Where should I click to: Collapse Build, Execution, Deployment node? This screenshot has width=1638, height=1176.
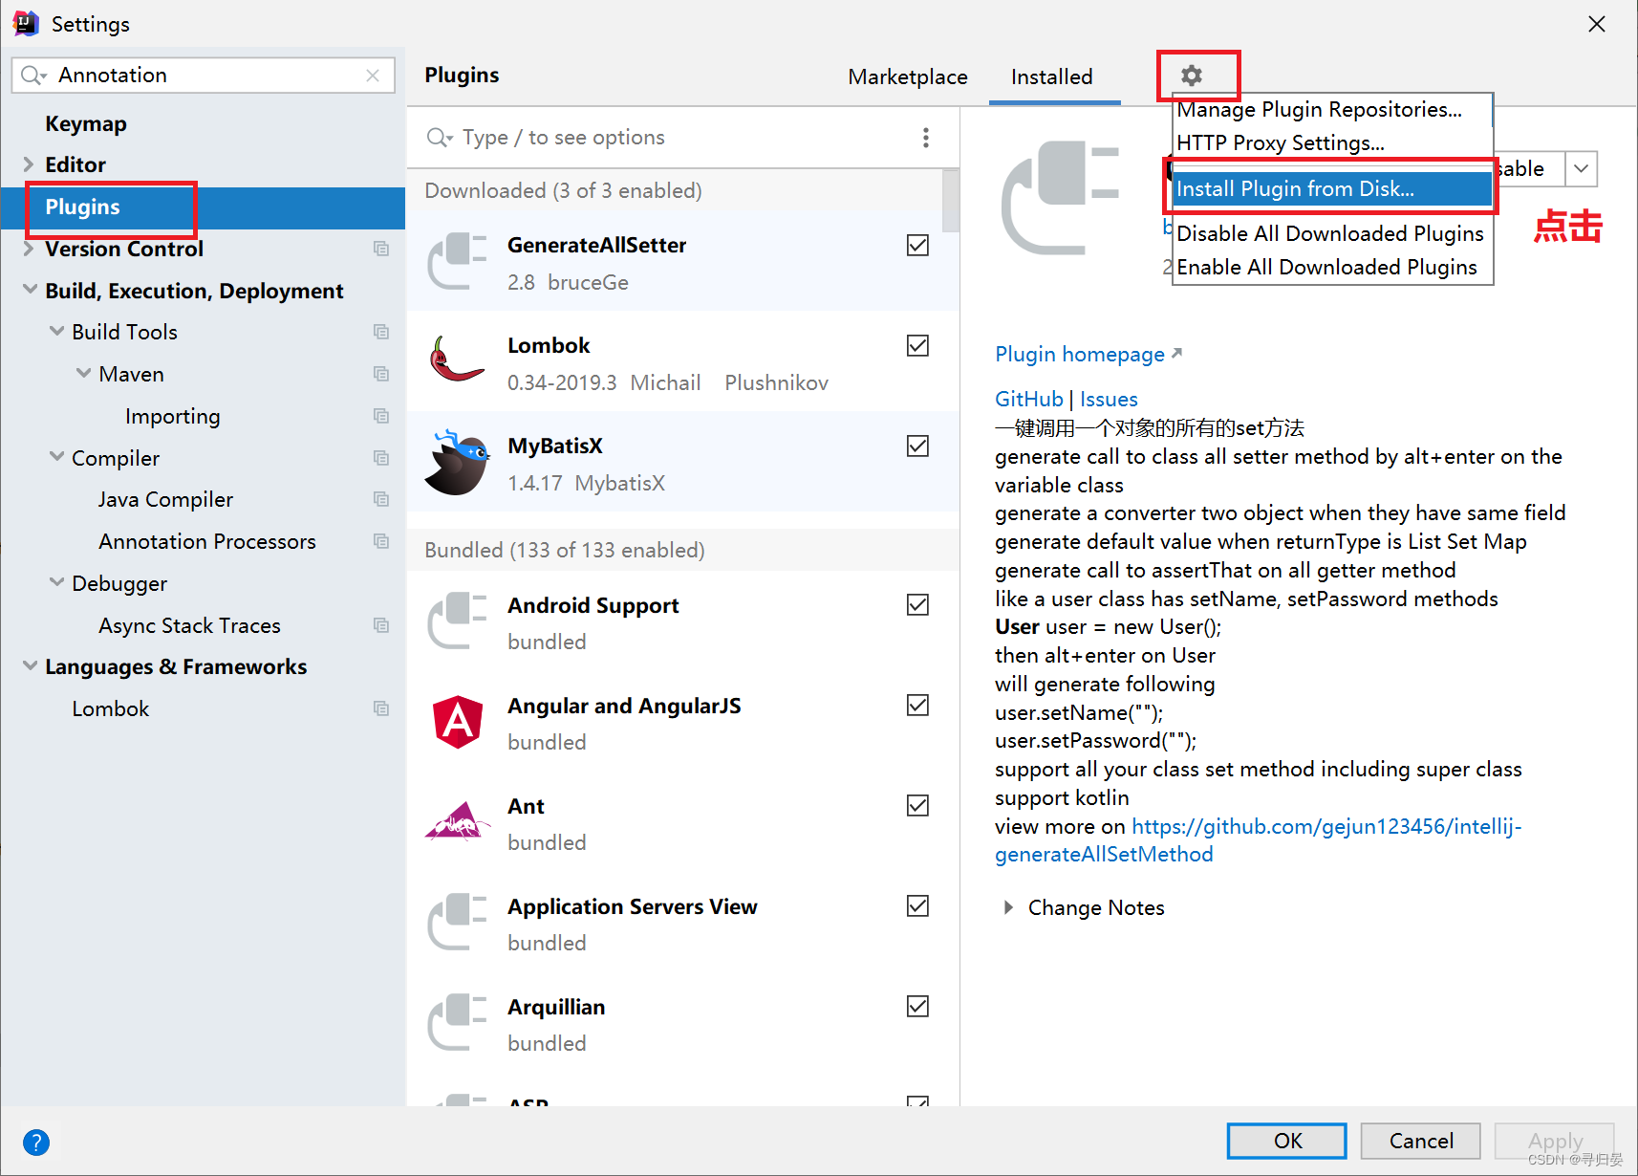point(30,290)
